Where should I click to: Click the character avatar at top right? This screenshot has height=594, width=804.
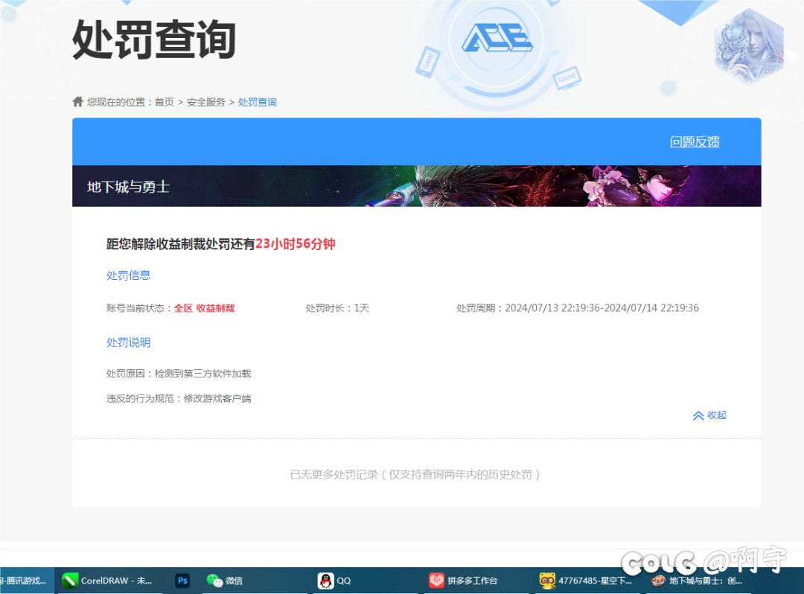click(x=749, y=46)
